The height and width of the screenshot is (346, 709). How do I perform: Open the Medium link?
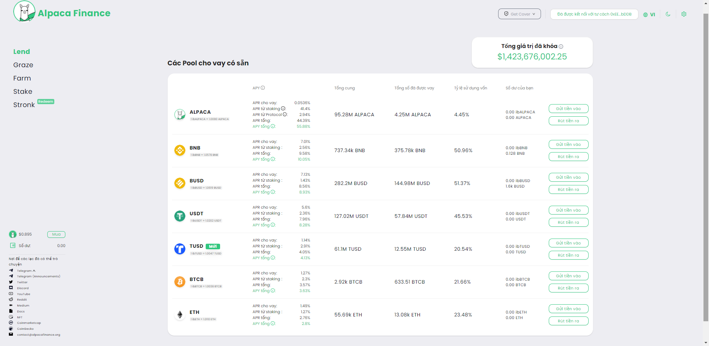tap(23, 305)
